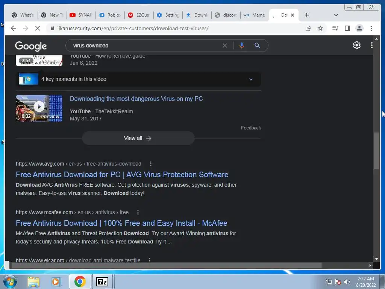The width and height of the screenshot is (385, 289).
Task: Switch to the Settings tab
Action: 168,15
